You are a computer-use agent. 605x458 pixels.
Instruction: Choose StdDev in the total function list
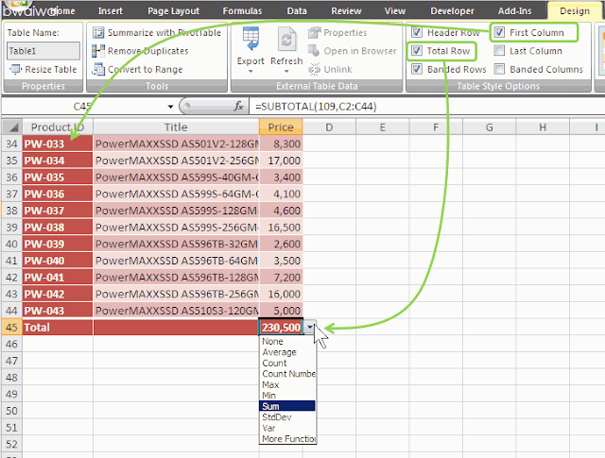coord(287,417)
